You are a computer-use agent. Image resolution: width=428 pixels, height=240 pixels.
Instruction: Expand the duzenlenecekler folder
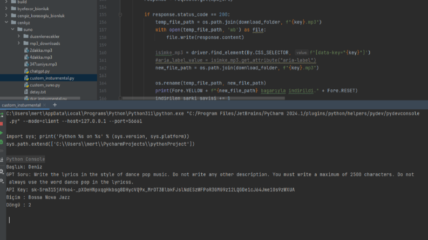pos(19,37)
